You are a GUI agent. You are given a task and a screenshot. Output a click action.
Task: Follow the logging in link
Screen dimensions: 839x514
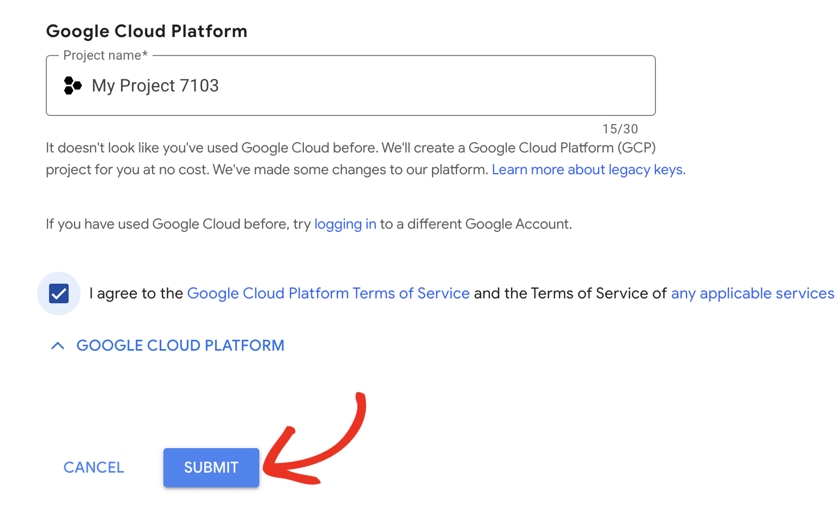point(345,224)
